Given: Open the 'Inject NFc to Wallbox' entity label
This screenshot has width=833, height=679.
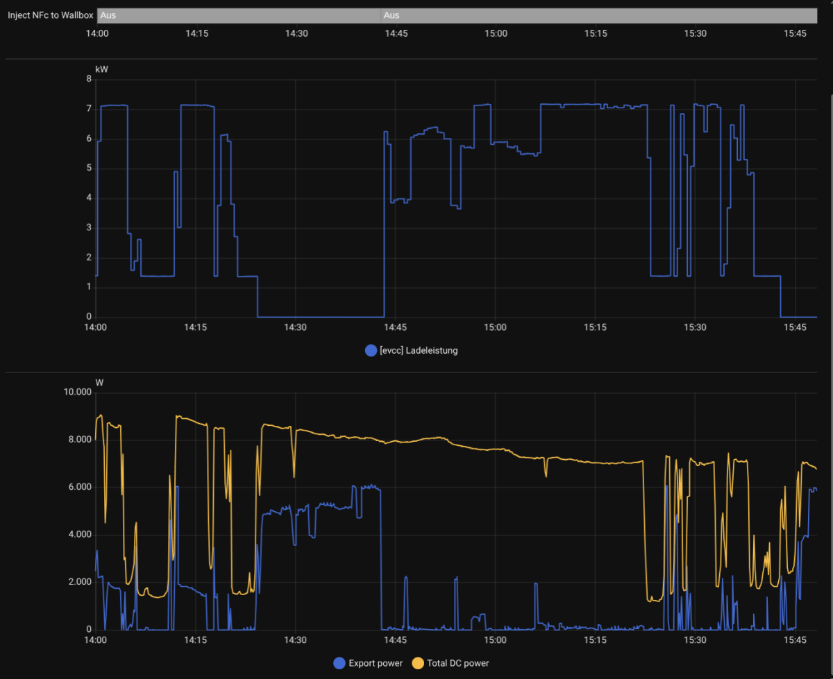Looking at the screenshot, I should 50,15.
